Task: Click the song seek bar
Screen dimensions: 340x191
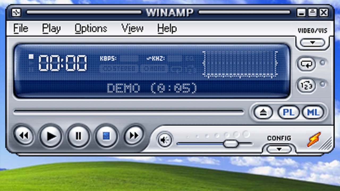Action: point(129,112)
